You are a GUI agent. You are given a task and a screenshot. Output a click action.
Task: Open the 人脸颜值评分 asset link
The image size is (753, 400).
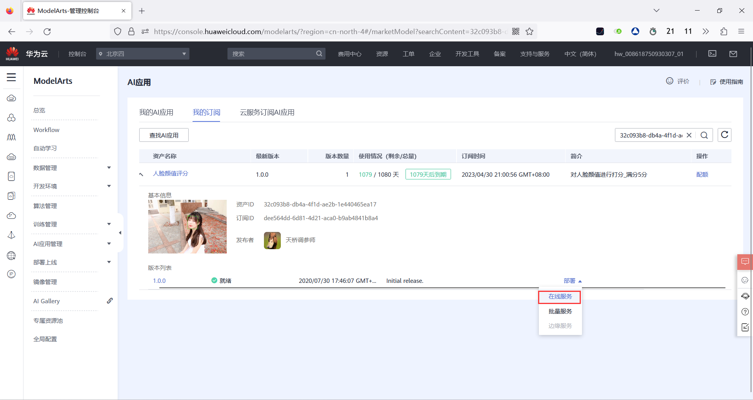point(170,174)
